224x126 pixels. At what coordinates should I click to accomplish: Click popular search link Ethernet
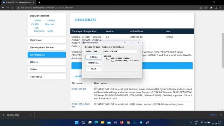[x=49, y=24]
